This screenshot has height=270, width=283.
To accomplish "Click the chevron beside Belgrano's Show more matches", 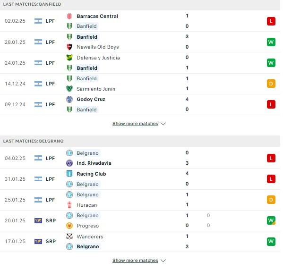I will click(163, 261).
